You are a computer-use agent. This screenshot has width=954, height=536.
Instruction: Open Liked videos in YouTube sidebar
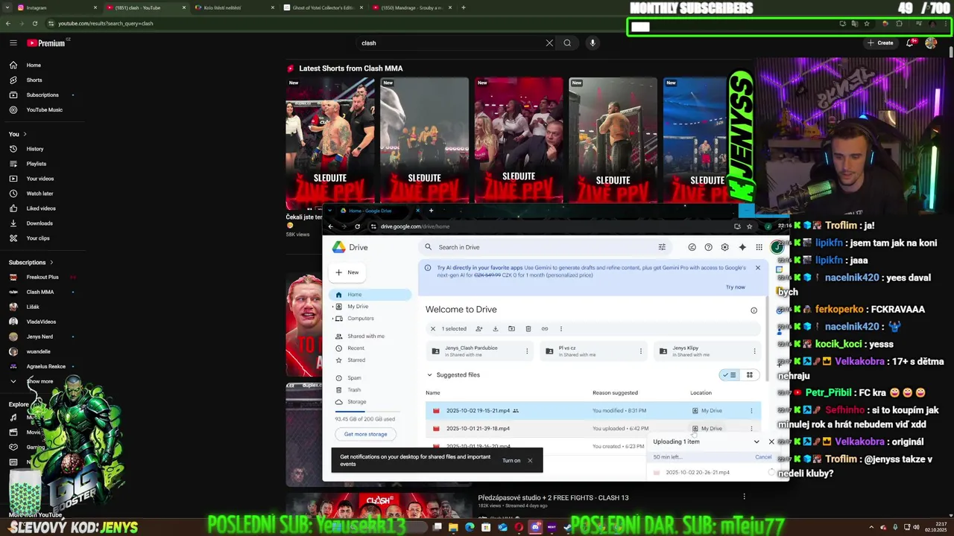click(x=41, y=208)
